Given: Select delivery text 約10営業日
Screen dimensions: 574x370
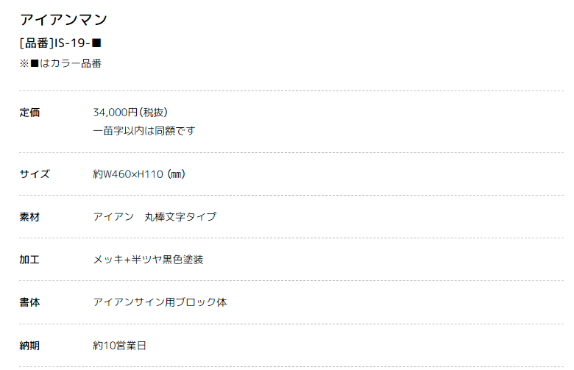Looking at the screenshot, I should (x=119, y=346).
